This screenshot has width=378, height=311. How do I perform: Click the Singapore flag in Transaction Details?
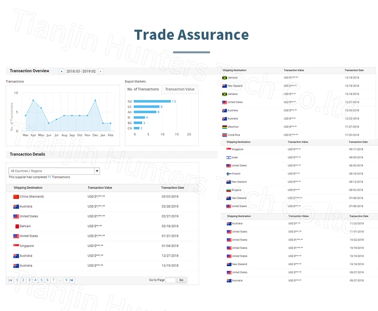pyautogui.click(x=16, y=246)
